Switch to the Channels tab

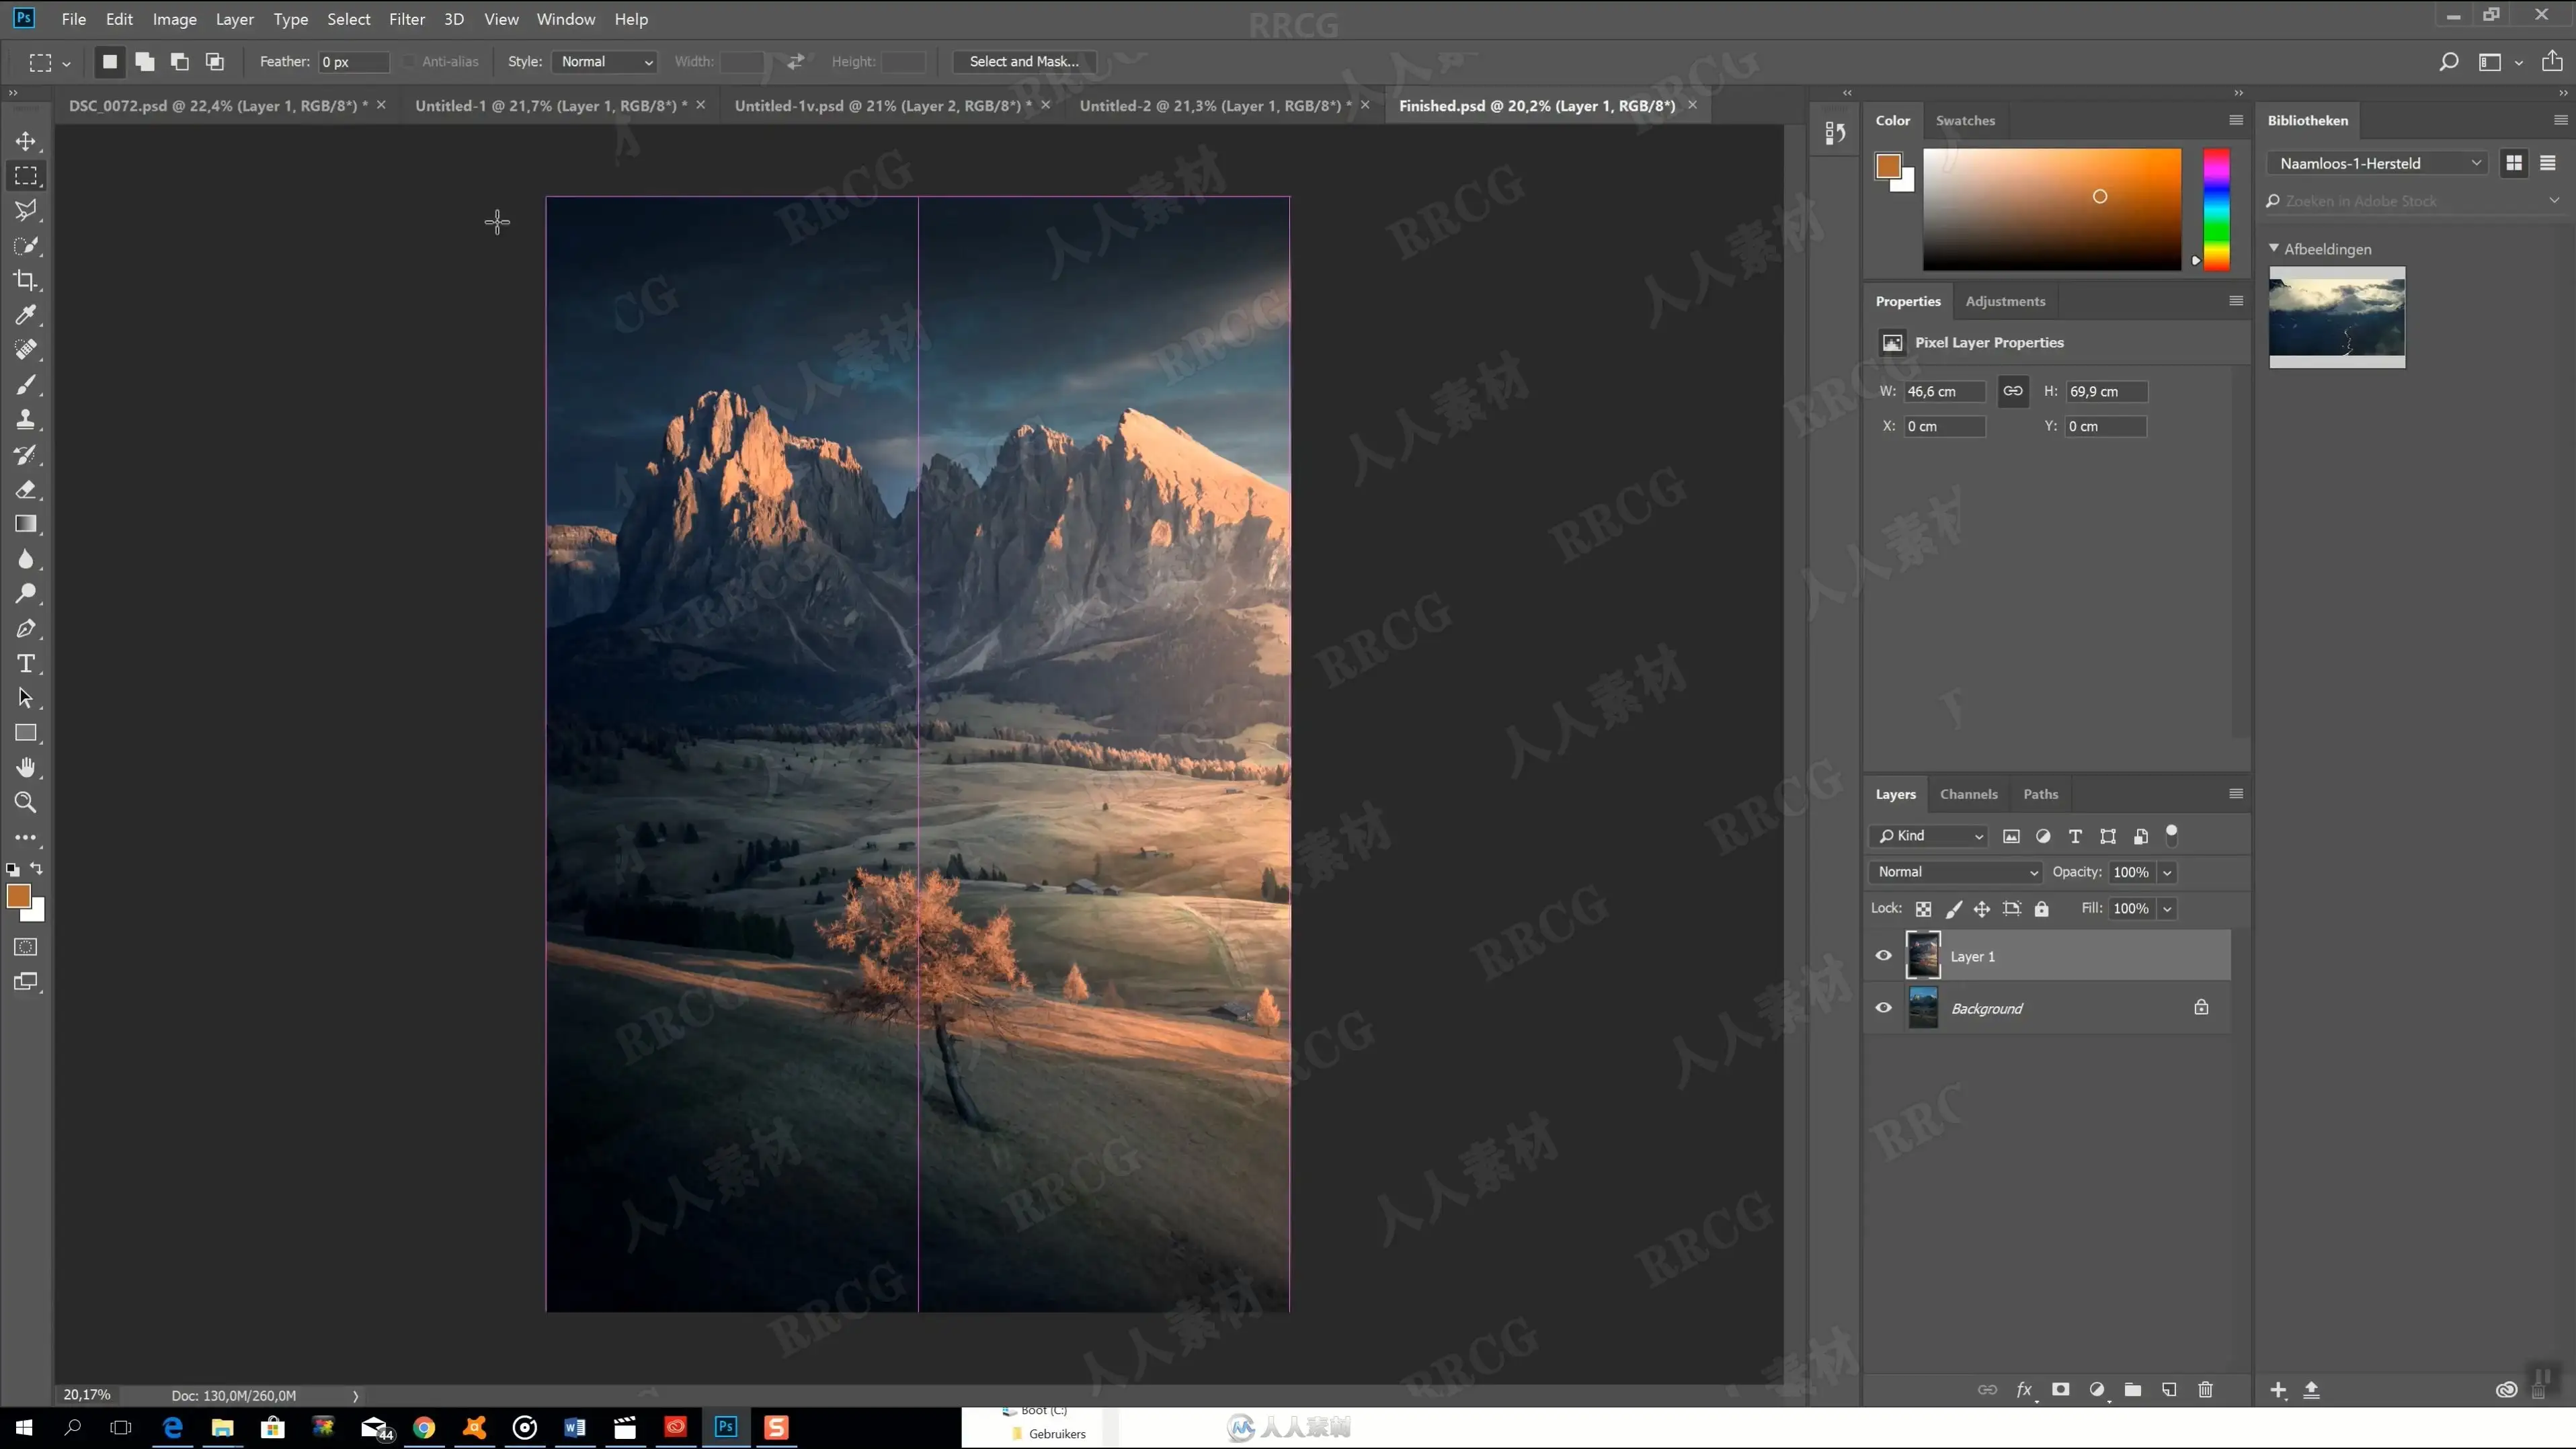tap(1968, 794)
